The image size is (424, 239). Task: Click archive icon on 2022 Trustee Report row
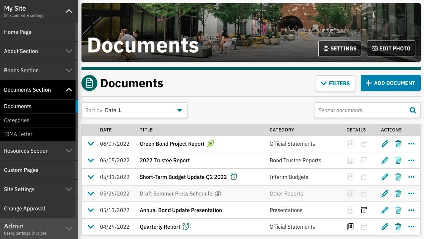pos(364,160)
